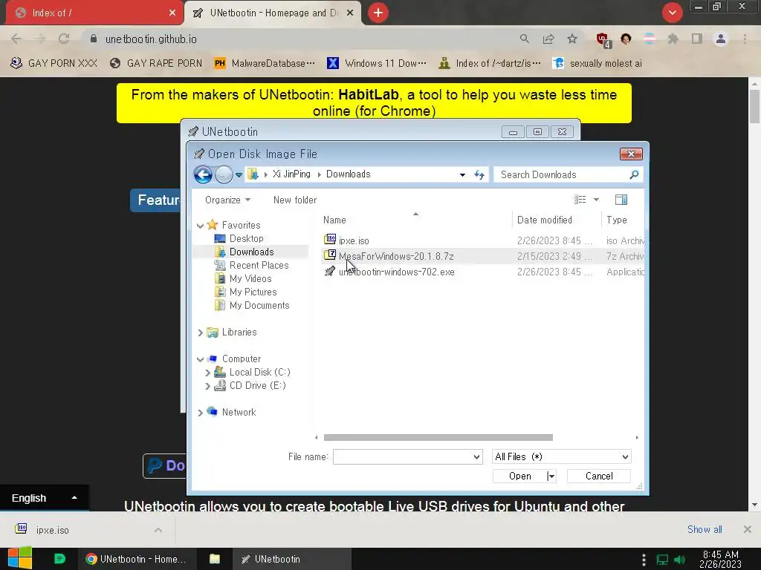Viewport: 761px width, 570px height.
Task: Open MalwareDatabase bookmark
Action: (x=265, y=64)
